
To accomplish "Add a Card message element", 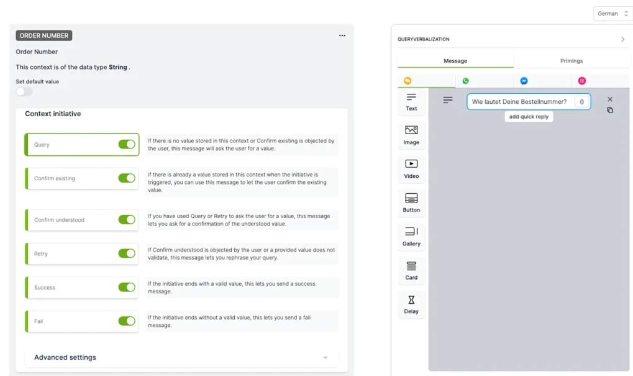I will tap(411, 271).
